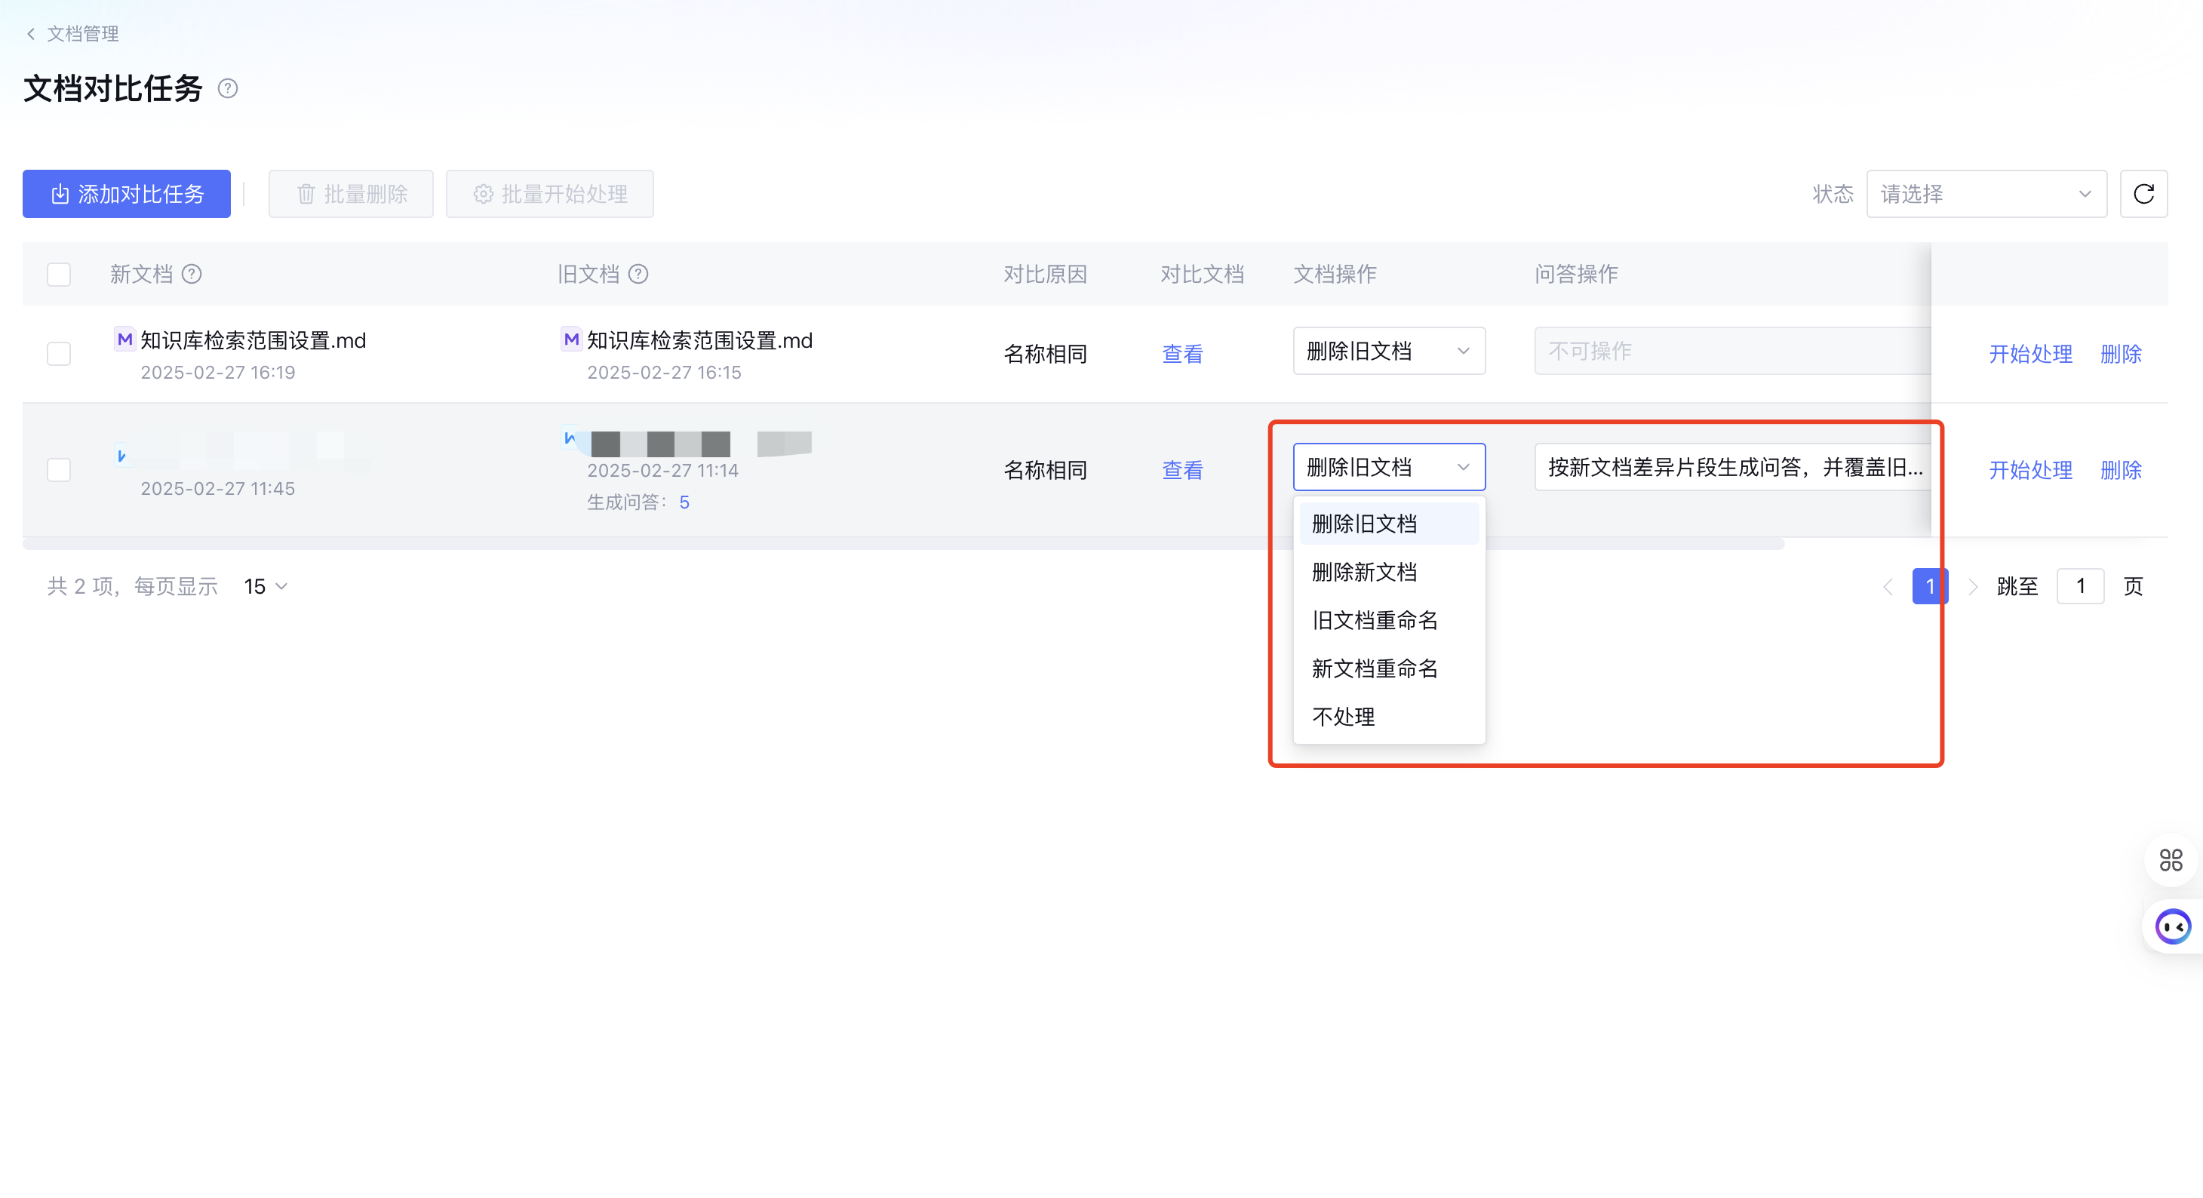
Task: Click 查看 link in the first row
Action: click(x=1182, y=354)
